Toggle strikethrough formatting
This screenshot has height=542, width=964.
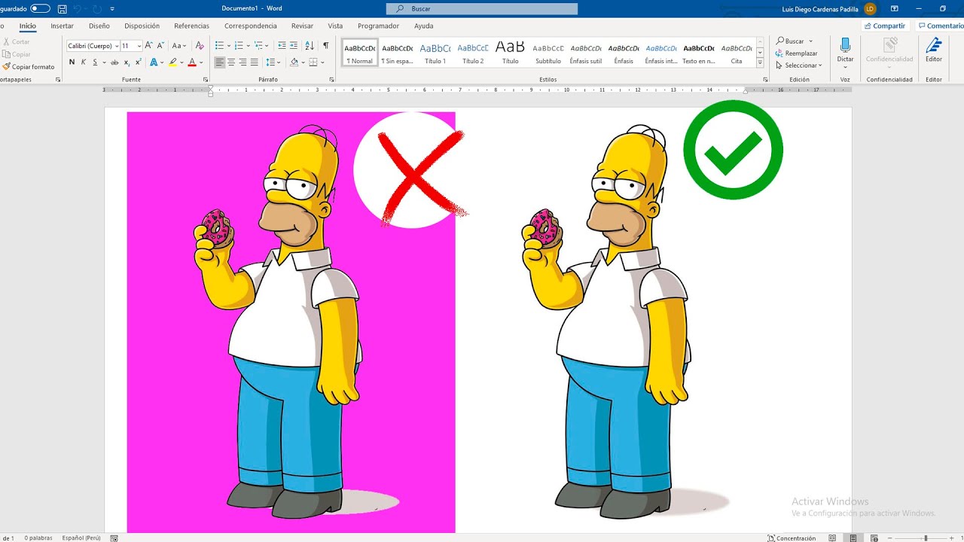[x=114, y=62]
